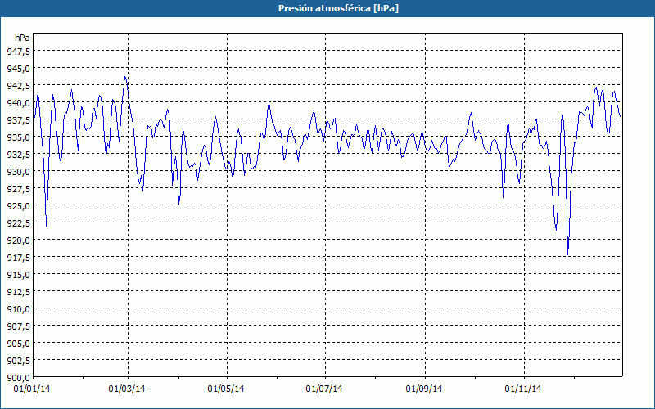Image resolution: width=655 pixels, height=409 pixels.
Task: Select the 917,5 y-axis label
Action: 18,257
